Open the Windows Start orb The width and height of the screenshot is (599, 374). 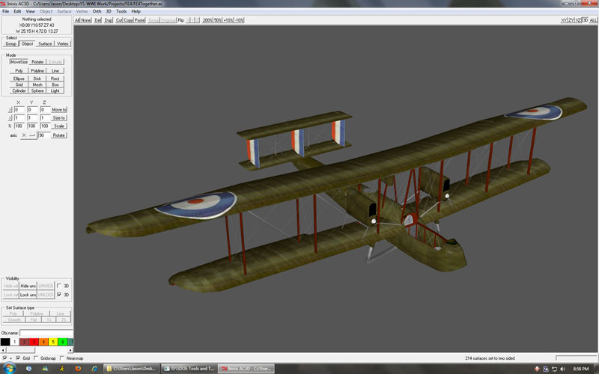point(8,369)
